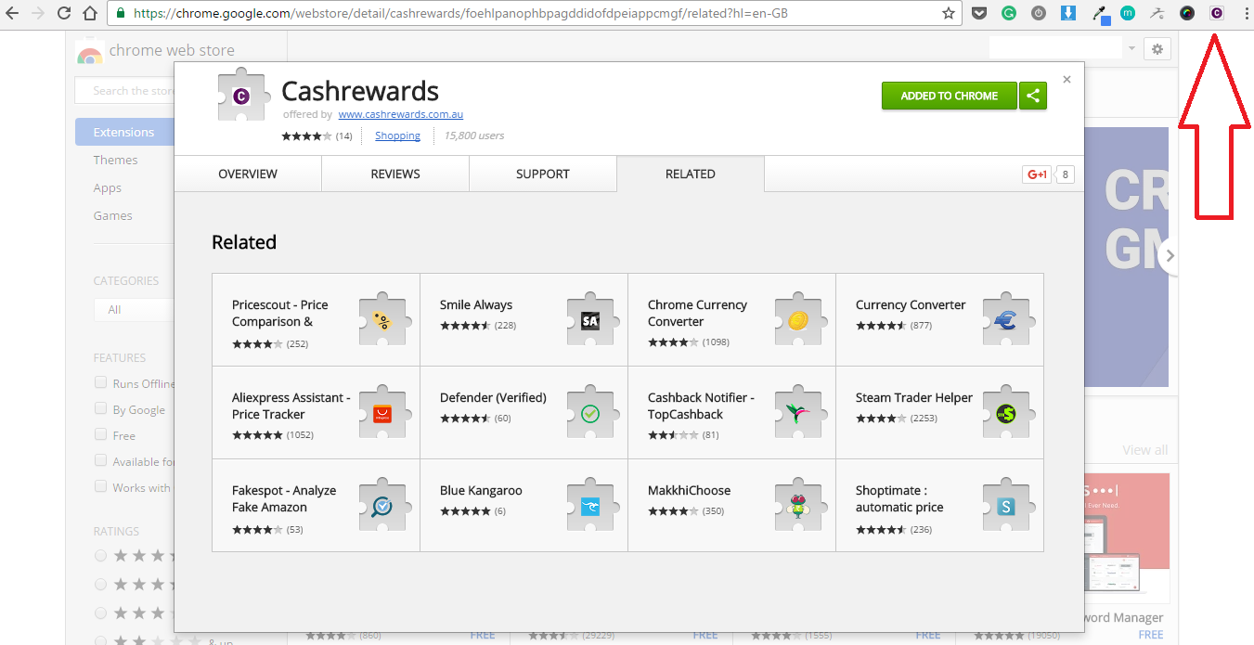The height and width of the screenshot is (645, 1254).
Task: Click the Cashrewards '(14)' rating count
Action: tap(344, 136)
